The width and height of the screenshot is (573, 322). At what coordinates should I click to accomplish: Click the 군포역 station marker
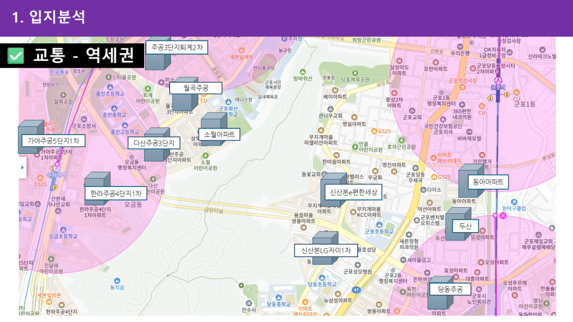tap(498, 81)
